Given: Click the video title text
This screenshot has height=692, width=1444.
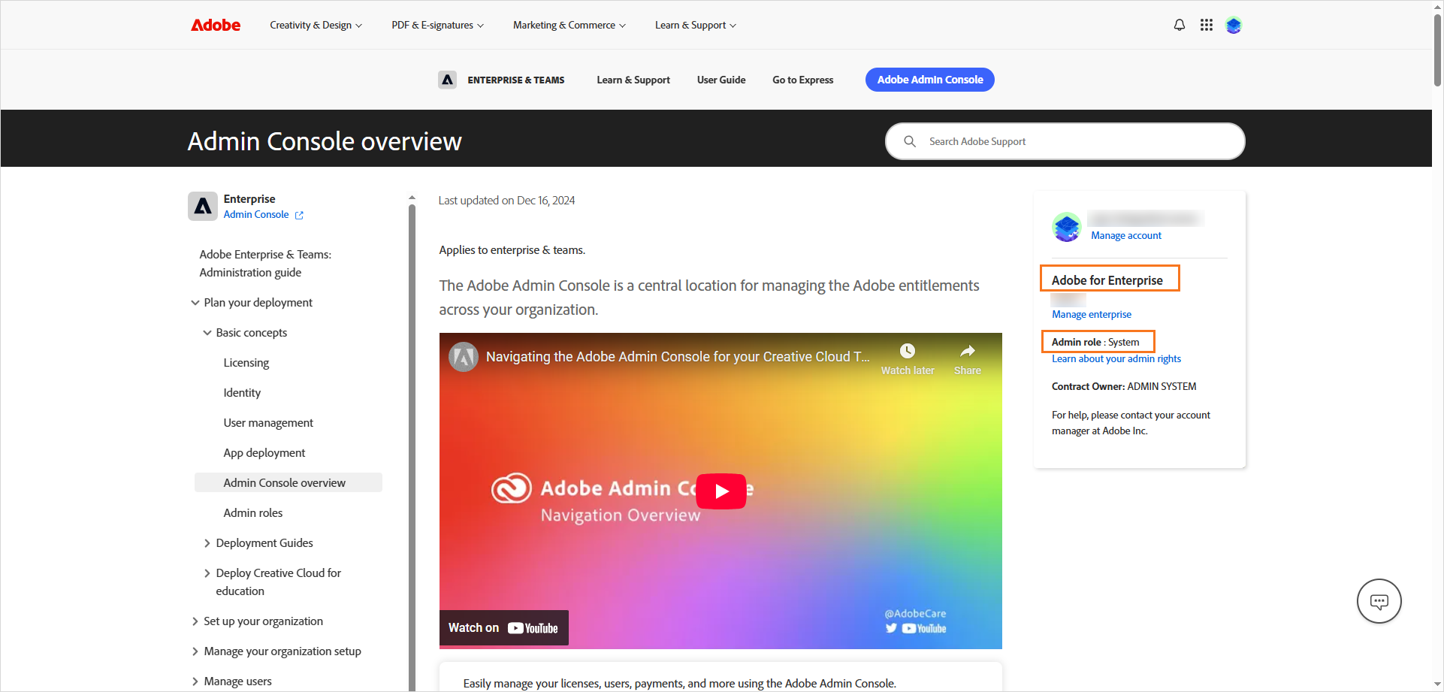Looking at the screenshot, I should 678,357.
